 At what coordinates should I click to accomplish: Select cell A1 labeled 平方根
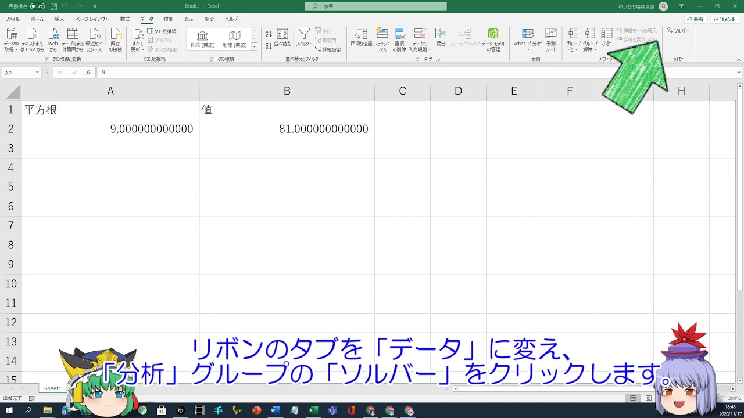pyautogui.click(x=110, y=110)
